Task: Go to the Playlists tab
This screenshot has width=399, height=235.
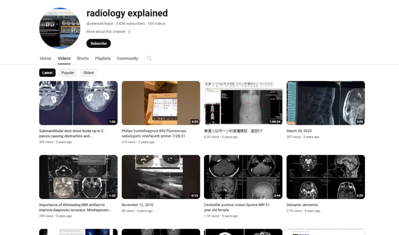Action: pyautogui.click(x=103, y=58)
